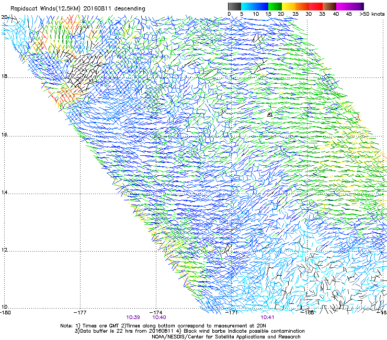Click the '45' legend scale label
This screenshot has width=387, height=340.
coord(349,14)
